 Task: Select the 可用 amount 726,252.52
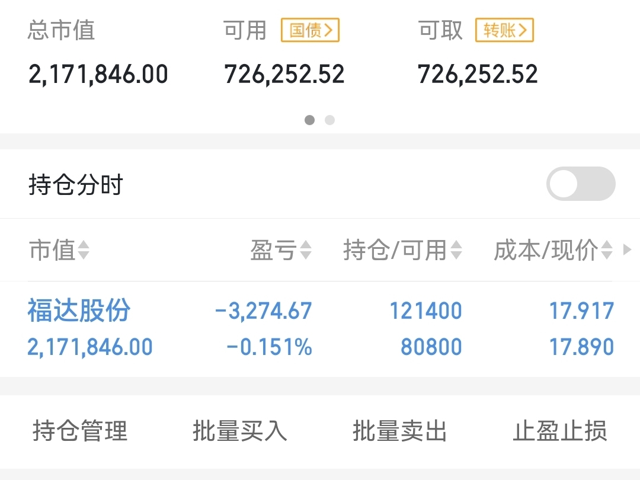(284, 74)
